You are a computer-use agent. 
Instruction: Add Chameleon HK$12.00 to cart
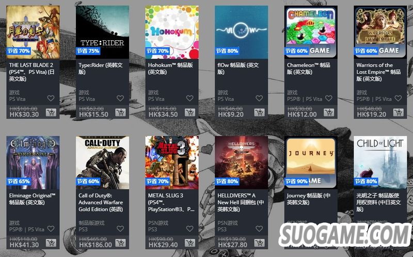(x=329, y=113)
